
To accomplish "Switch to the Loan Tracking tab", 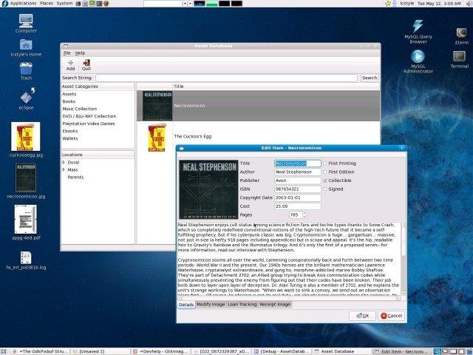I will (242, 304).
